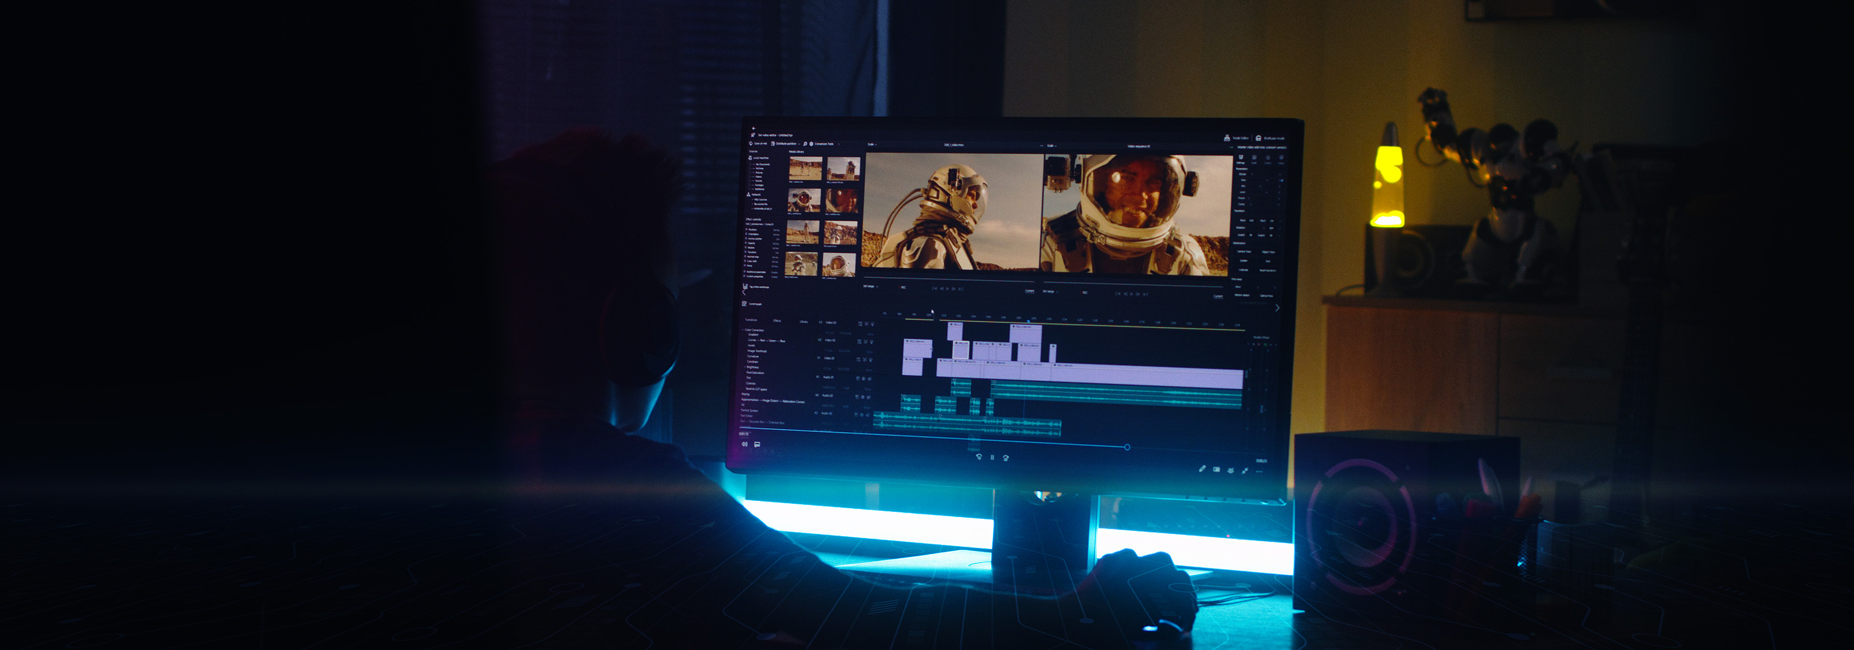The image size is (1854, 650).
Task: Skip back 10 seconds
Action: click(x=979, y=457)
